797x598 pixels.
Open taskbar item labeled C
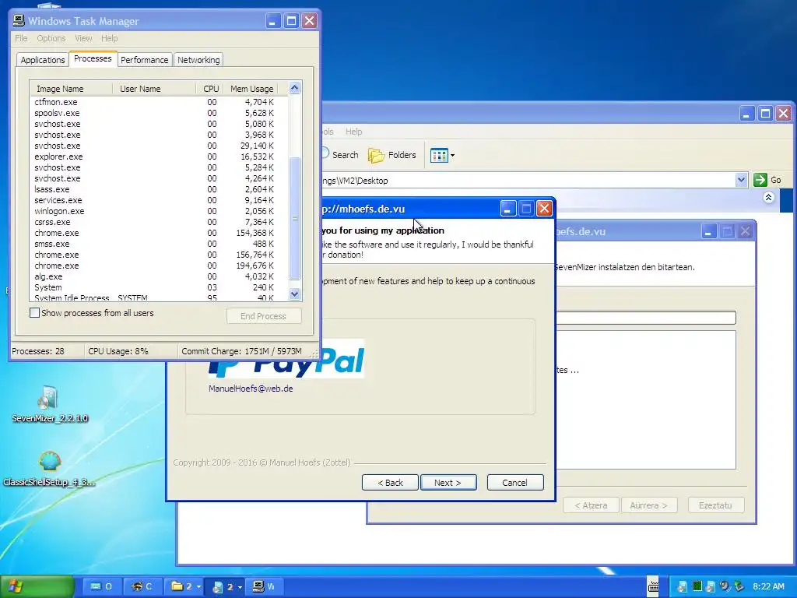pyautogui.click(x=142, y=586)
